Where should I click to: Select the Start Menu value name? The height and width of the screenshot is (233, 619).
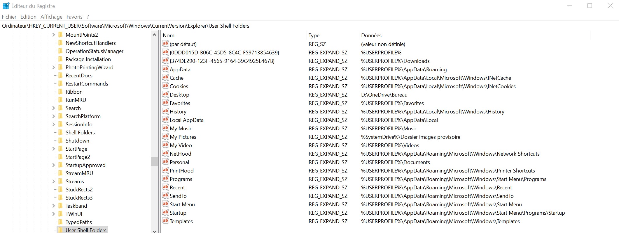point(182,204)
